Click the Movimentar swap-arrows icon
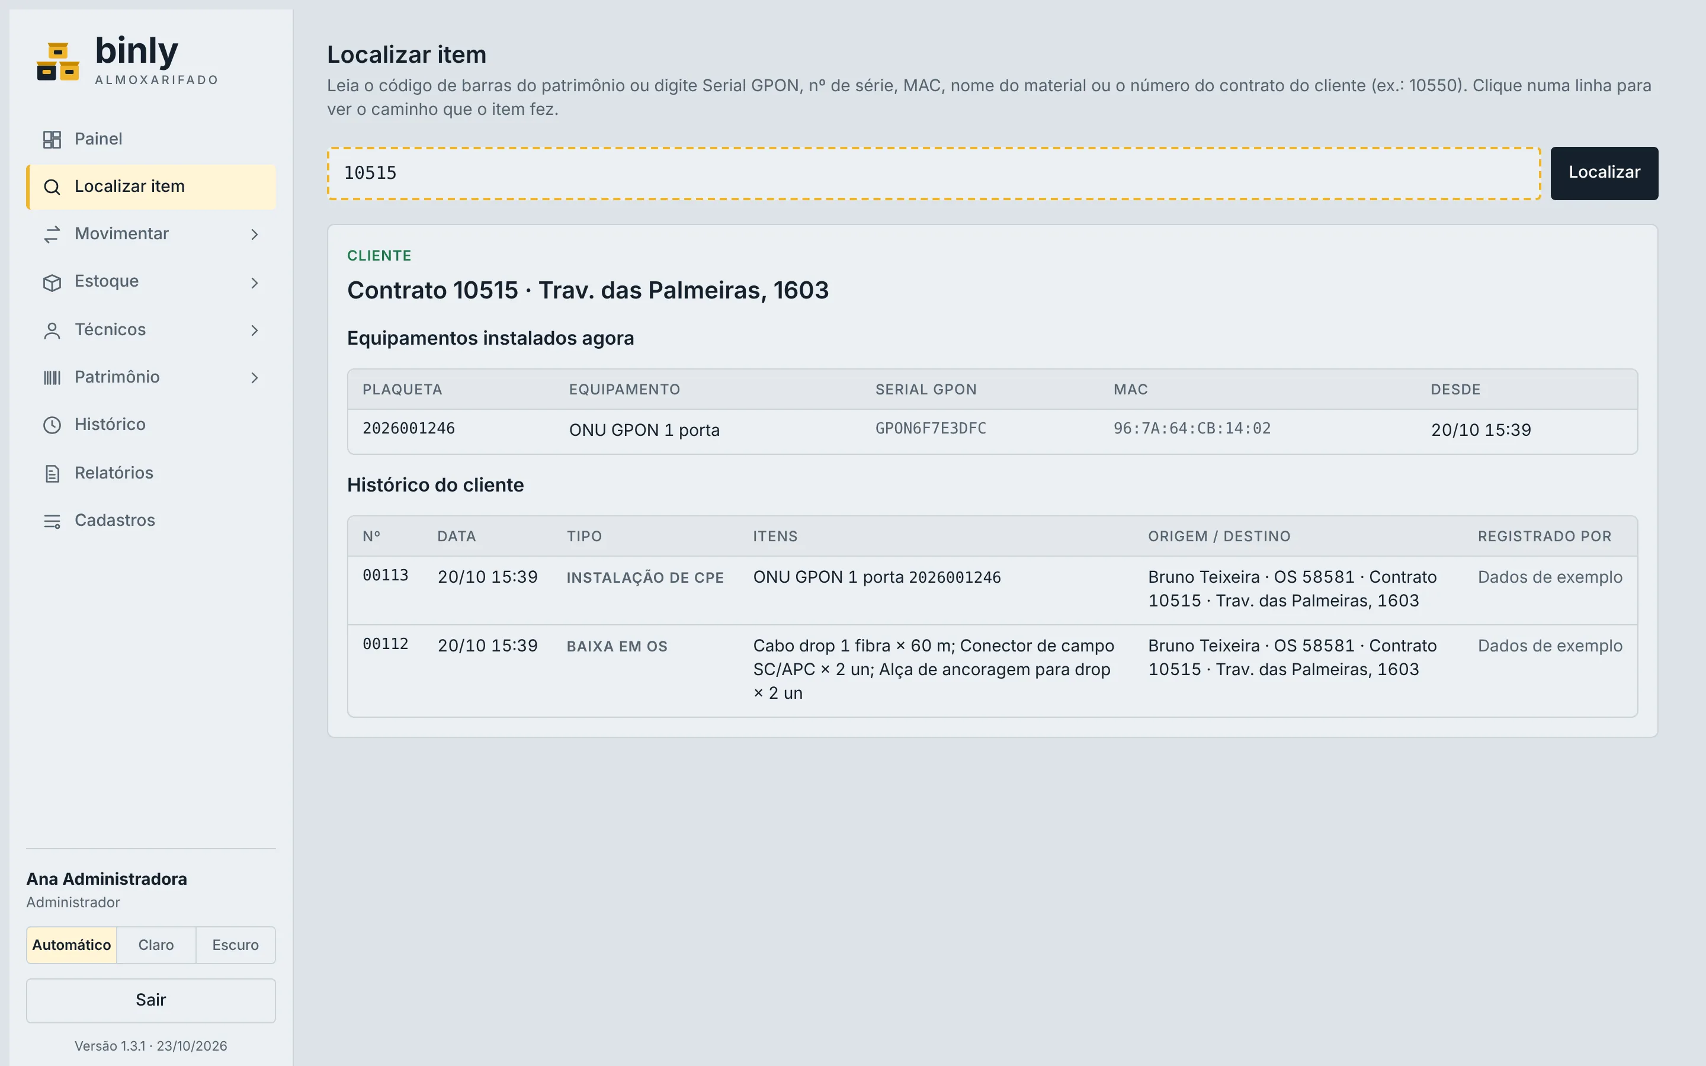Viewport: 1706px width, 1066px height. [52, 234]
